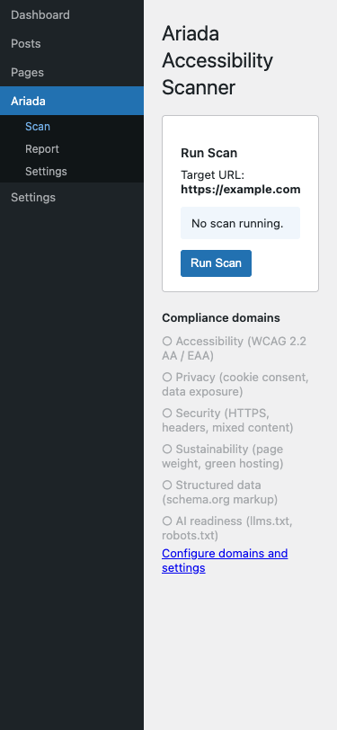
Task: Select the Ariada menu item
Action: point(72,101)
